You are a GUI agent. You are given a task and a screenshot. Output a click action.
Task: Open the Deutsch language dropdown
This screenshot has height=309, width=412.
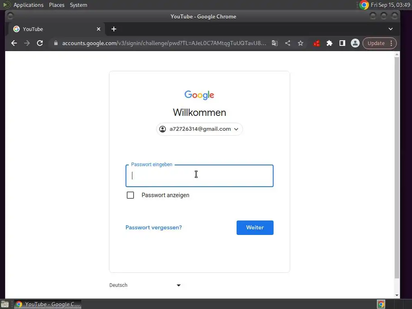pyautogui.click(x=145, y=285)
